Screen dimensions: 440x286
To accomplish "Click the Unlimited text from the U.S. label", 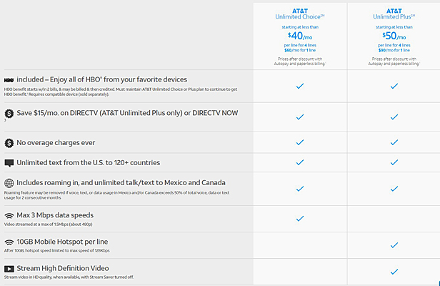I will coord(88,163).
